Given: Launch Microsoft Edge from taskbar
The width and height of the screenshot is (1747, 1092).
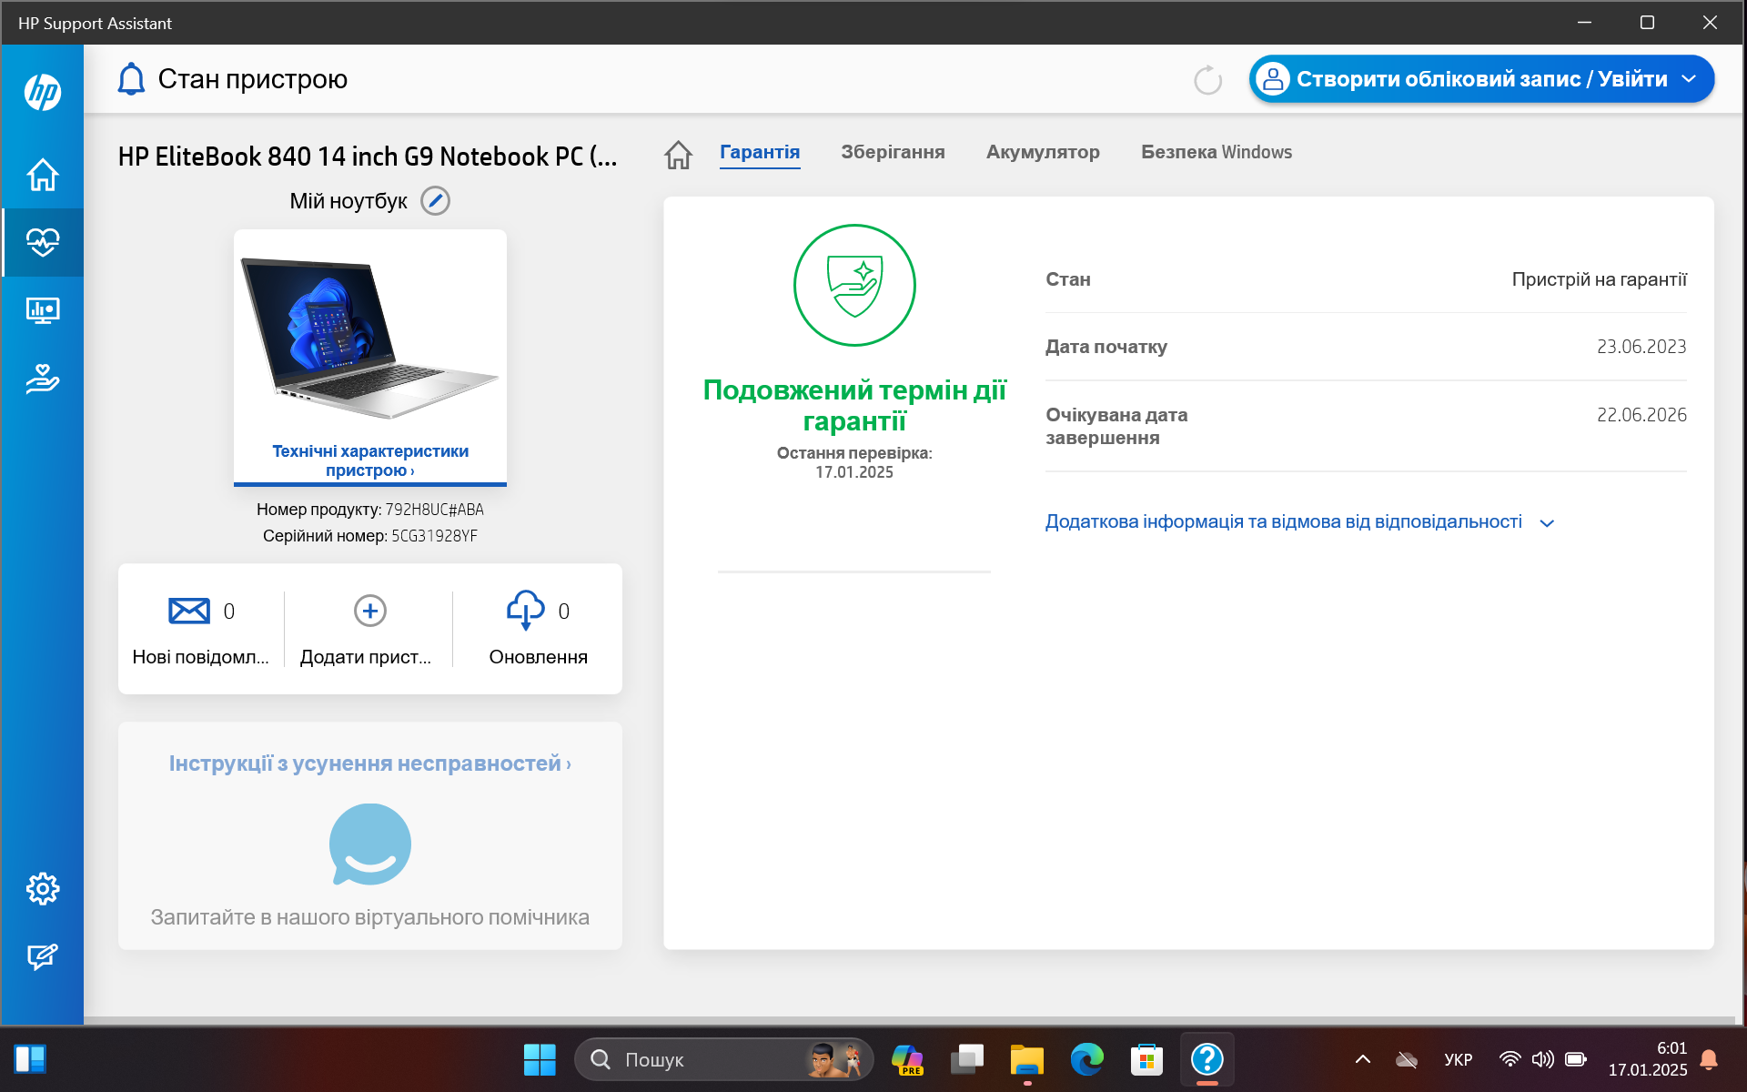Looking at the screenshot, I should (1086, 1059).
